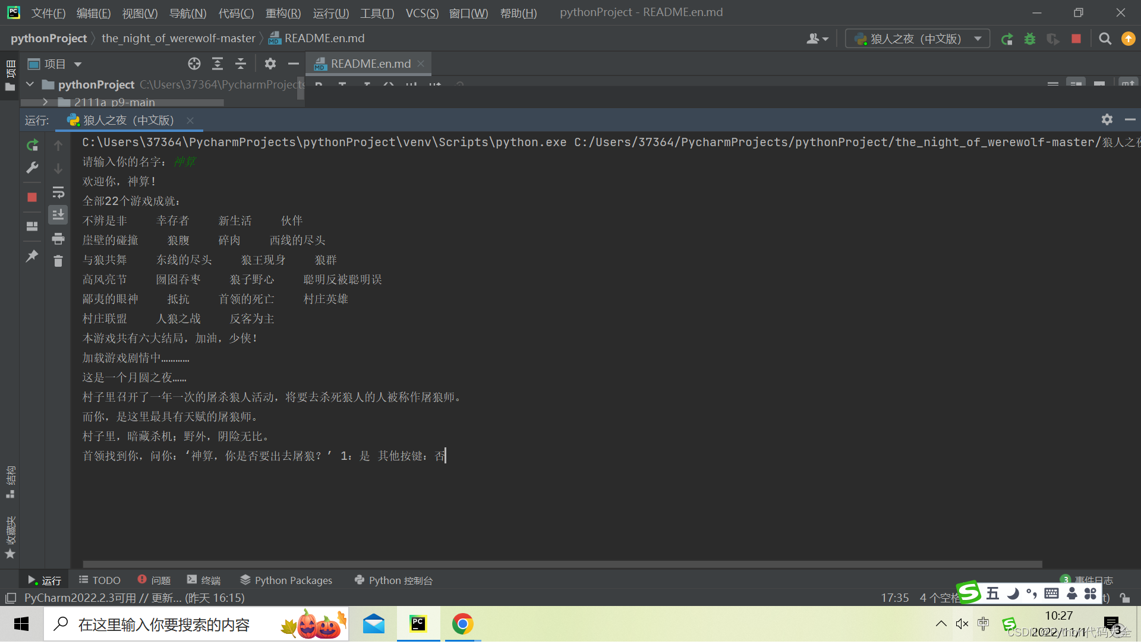Toggle scroll to end of console
1141x644 pixels.
(x=58, y=215)
